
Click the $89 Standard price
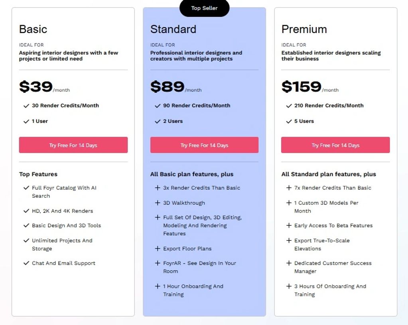pyautogui.click(x=167, y=87)
